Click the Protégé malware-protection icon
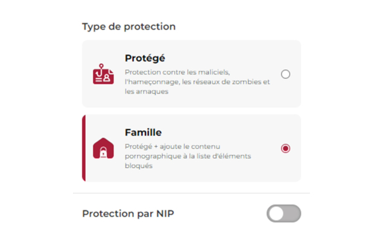This screenshot has height=241, width=386. pos(103,74)
